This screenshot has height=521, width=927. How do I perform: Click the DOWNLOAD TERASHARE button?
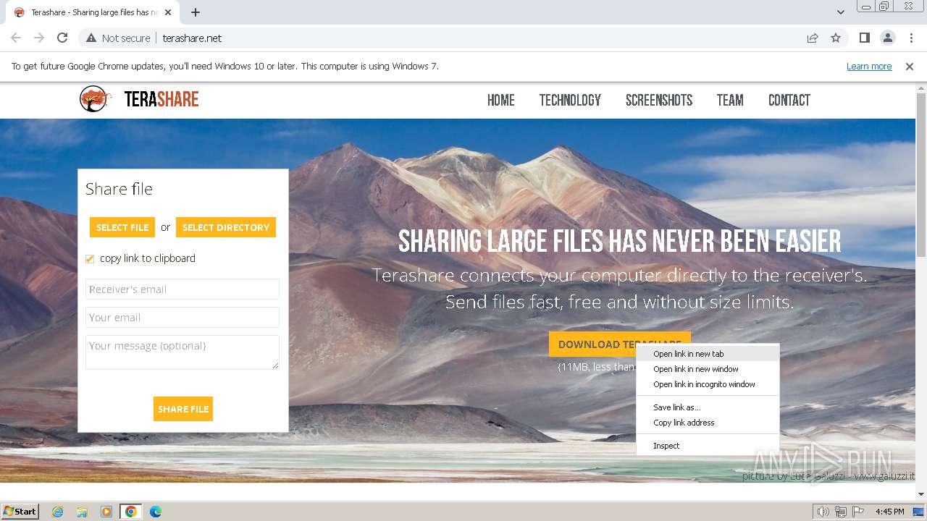coord(620,344)
